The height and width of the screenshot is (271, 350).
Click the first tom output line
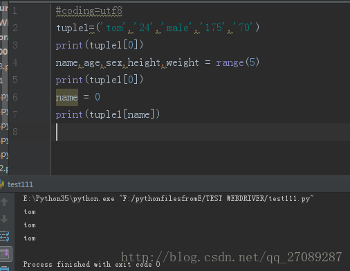click(x=30, y=212)
